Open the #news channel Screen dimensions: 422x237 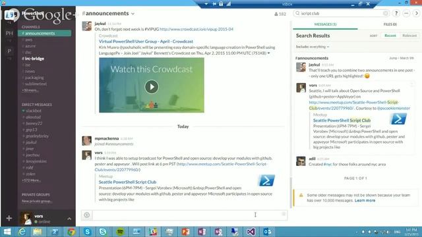(30, 71)
